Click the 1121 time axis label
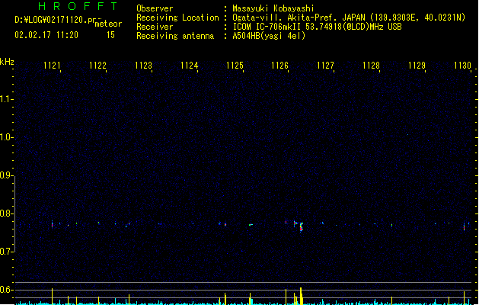This screenshot has height=305, width=479. (52, 66)
